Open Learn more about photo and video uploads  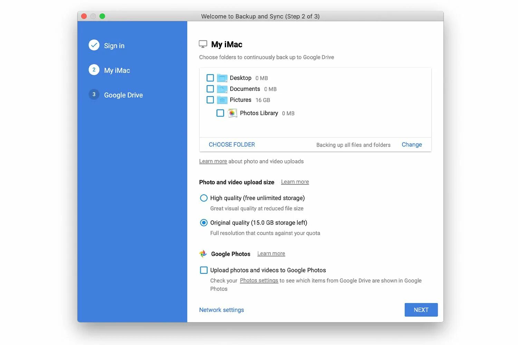(213, 161)
